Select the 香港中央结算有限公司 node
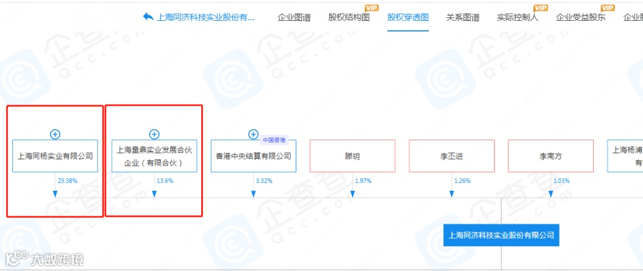Viewport: 643px width, 271px height. pos(254,156)
